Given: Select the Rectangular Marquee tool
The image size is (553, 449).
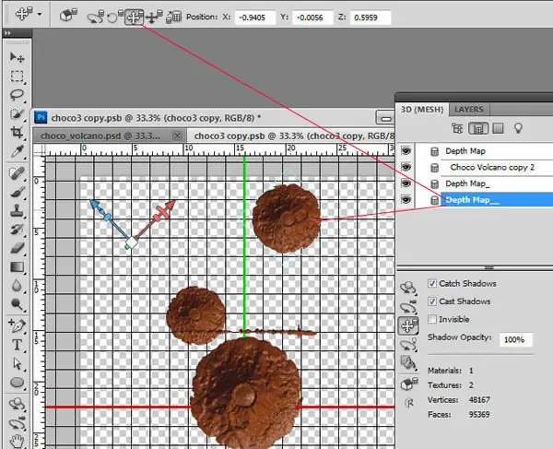Looking at the screenshot, I should coord(17,76).
